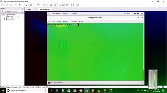Open the VM menu

click(x=16, y=5)
